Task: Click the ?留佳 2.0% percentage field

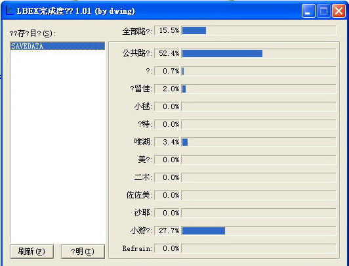Action: point(167,89)
